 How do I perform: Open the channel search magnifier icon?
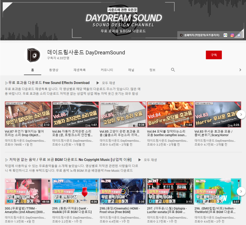(x=173, y=70)
